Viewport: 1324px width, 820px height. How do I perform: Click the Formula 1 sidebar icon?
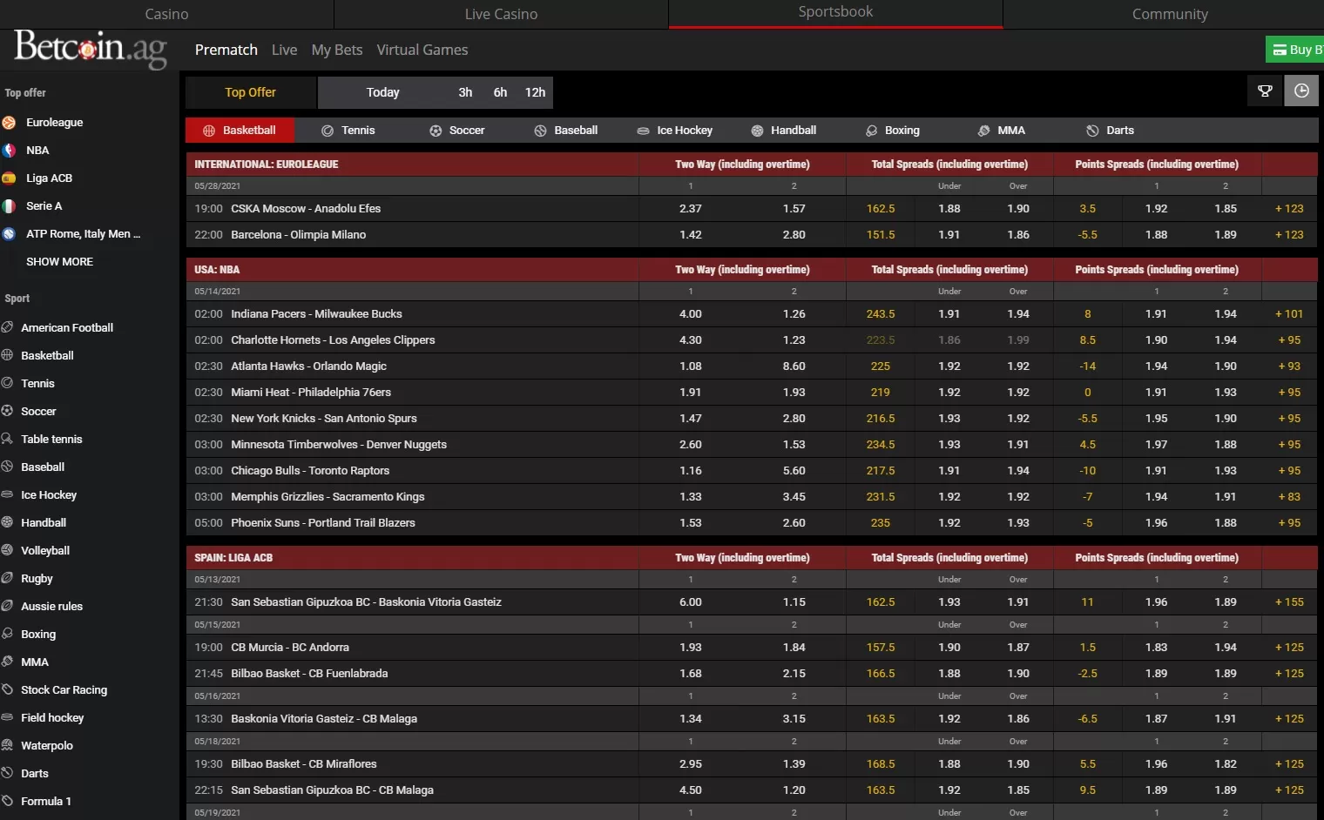click(x=7, y=801)
